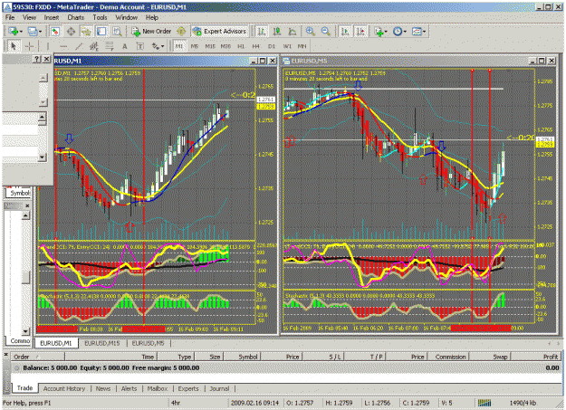Viewport: 566px width, 410px height.
Task: Open the Tools menu
Action: 100,17
